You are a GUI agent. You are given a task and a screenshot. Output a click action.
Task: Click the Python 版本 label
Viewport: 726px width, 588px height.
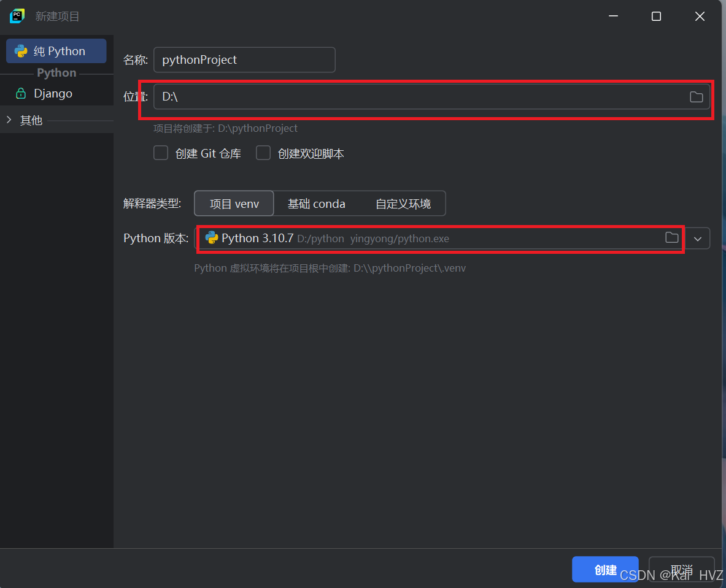(x=156, y=239)
